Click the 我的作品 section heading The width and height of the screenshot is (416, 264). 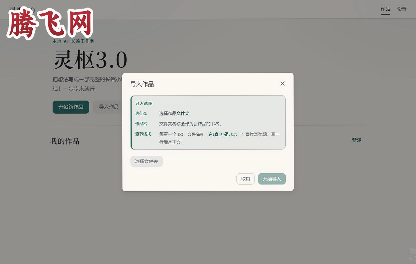click(65, 141)
